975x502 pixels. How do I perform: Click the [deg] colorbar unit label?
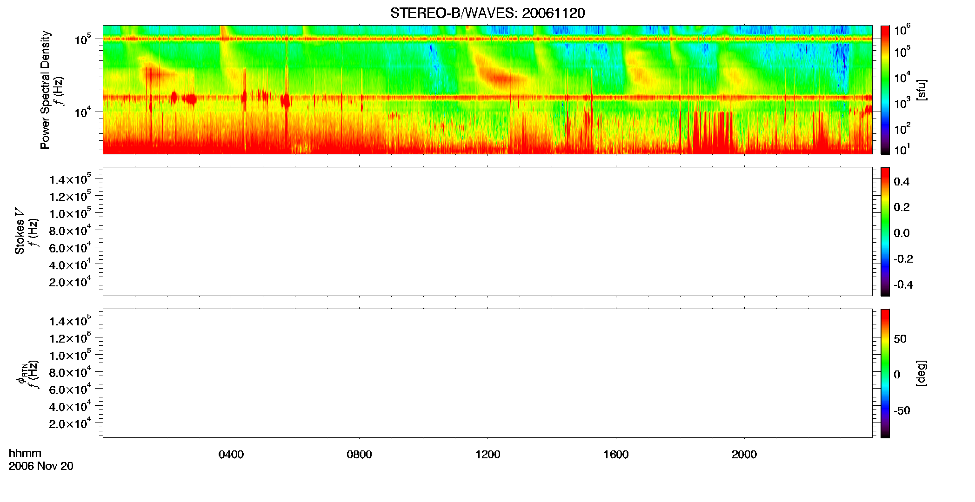tap(922, 373)
